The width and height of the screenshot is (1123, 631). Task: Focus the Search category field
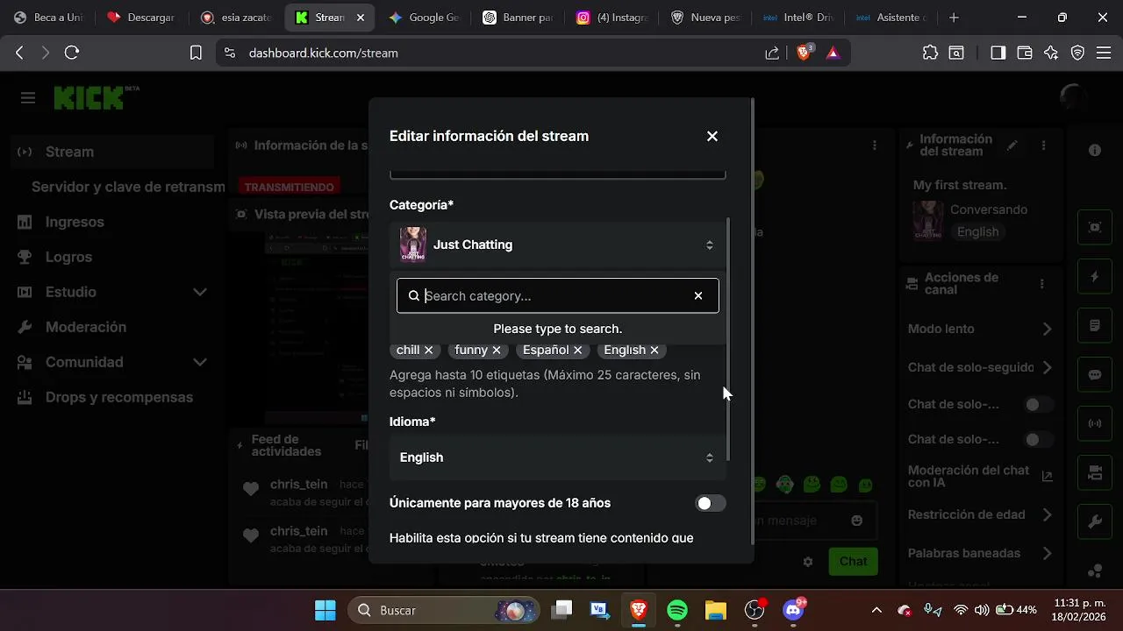(558, 296)
